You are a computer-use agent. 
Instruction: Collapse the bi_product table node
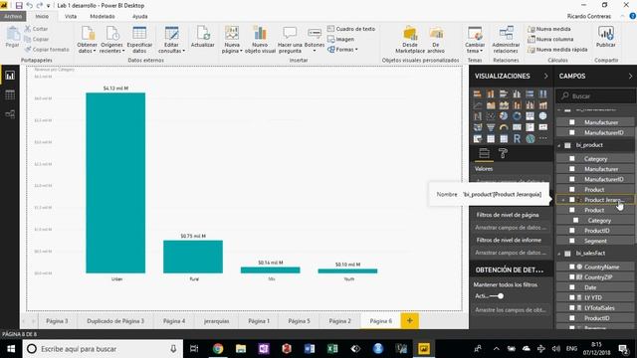559,145
